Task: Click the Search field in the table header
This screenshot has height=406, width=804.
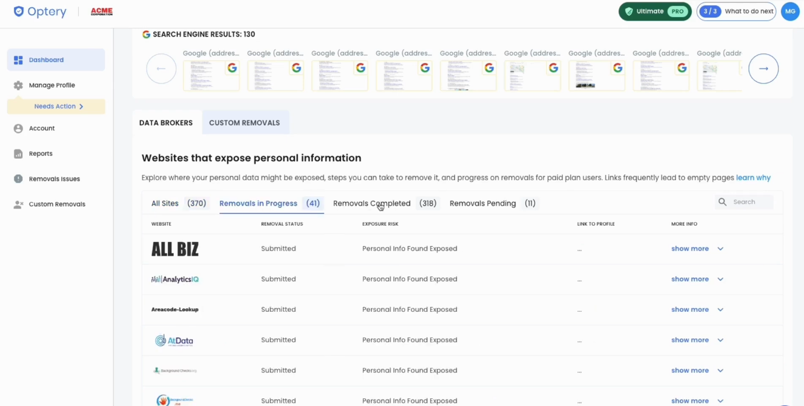Action: (x=745, y=202)
